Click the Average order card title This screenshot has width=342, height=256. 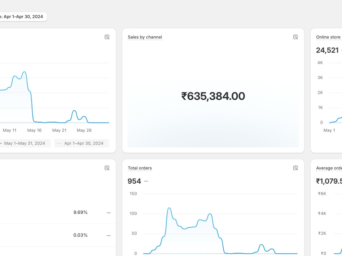pos(329,168)
